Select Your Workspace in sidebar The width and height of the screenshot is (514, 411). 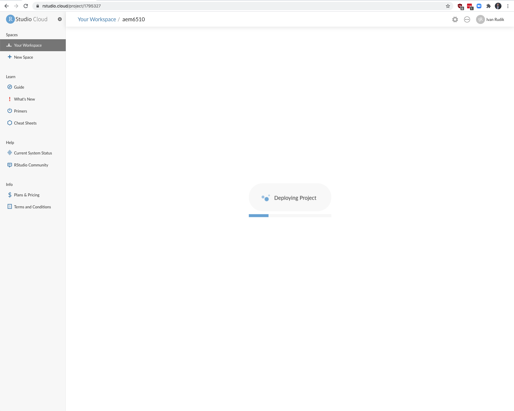tap(28, 45)
